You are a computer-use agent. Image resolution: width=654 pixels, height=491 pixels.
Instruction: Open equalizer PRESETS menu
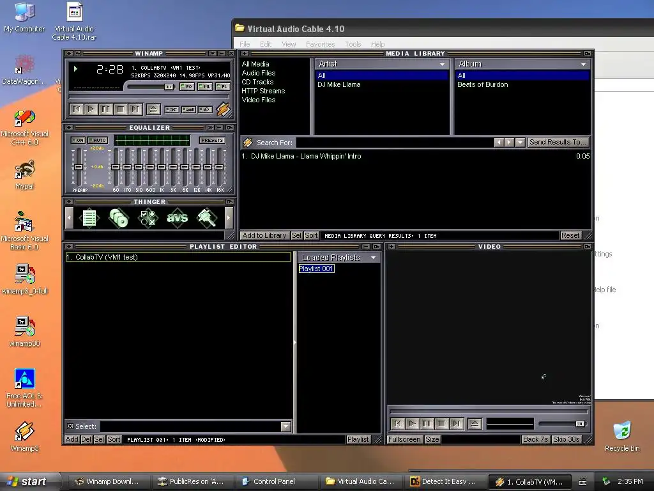[212, 140]
